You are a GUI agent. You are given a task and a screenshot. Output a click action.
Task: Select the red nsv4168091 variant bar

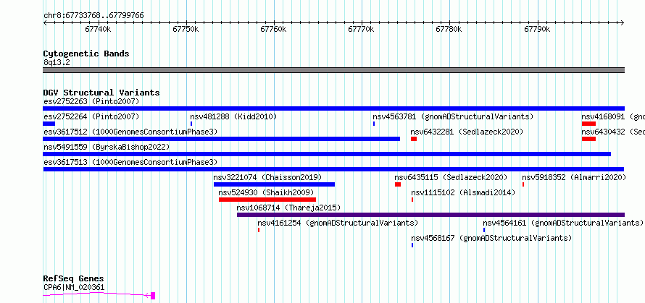[588, 124]
